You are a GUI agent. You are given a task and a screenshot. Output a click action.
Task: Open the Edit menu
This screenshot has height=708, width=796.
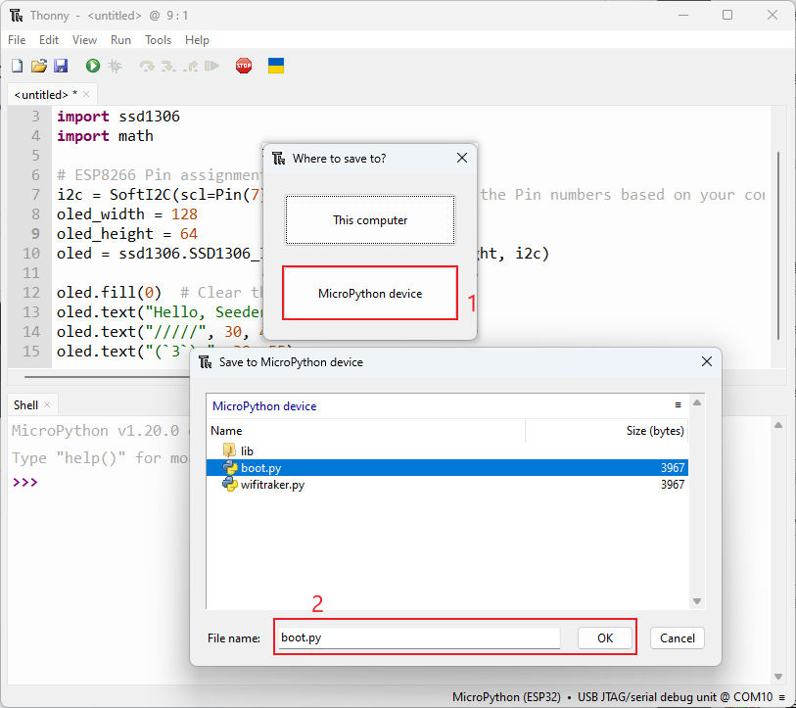click(49, 40)
